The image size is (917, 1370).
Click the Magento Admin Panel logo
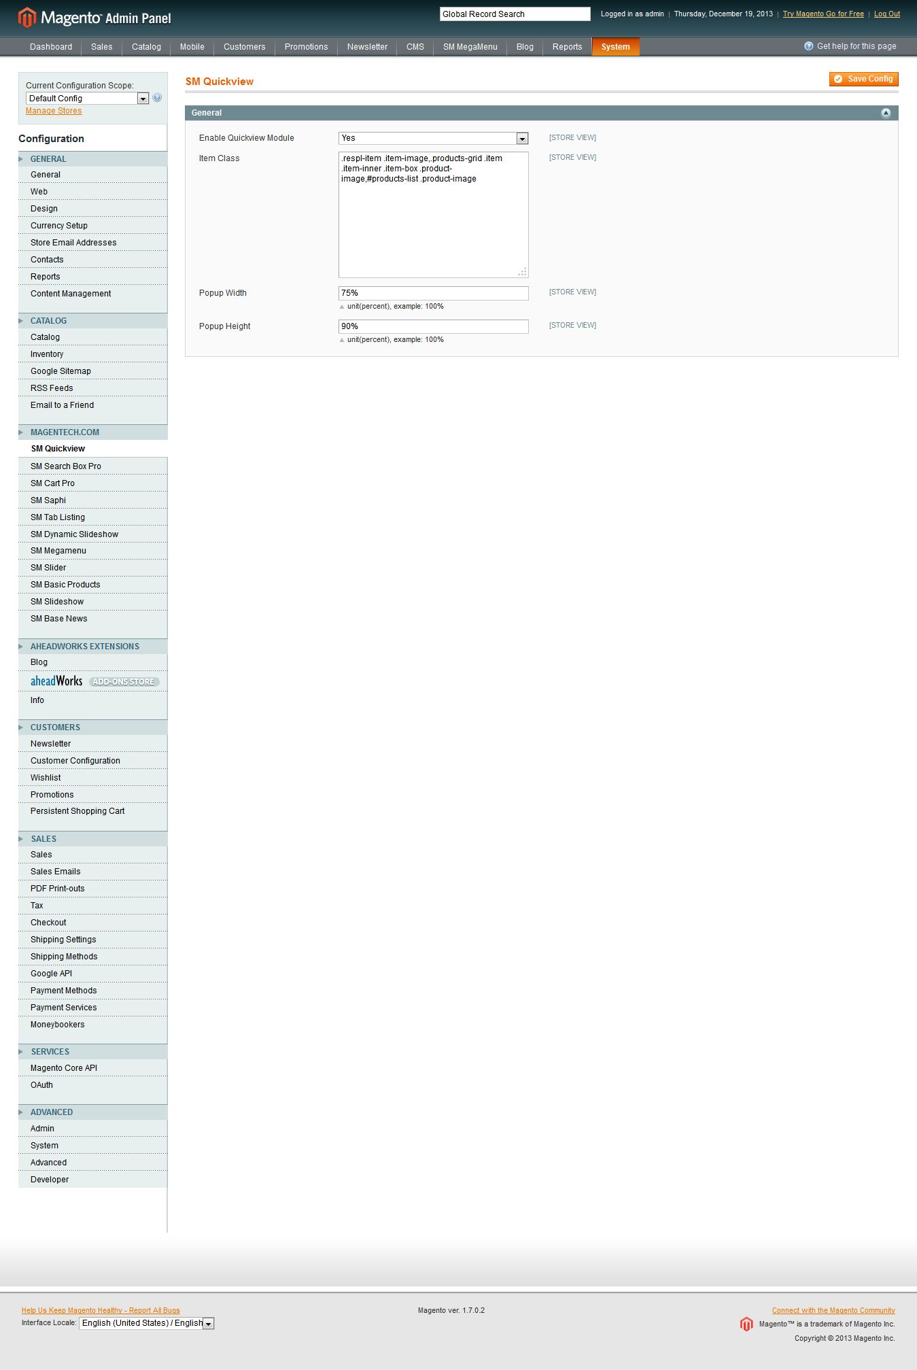click(94, 18)
